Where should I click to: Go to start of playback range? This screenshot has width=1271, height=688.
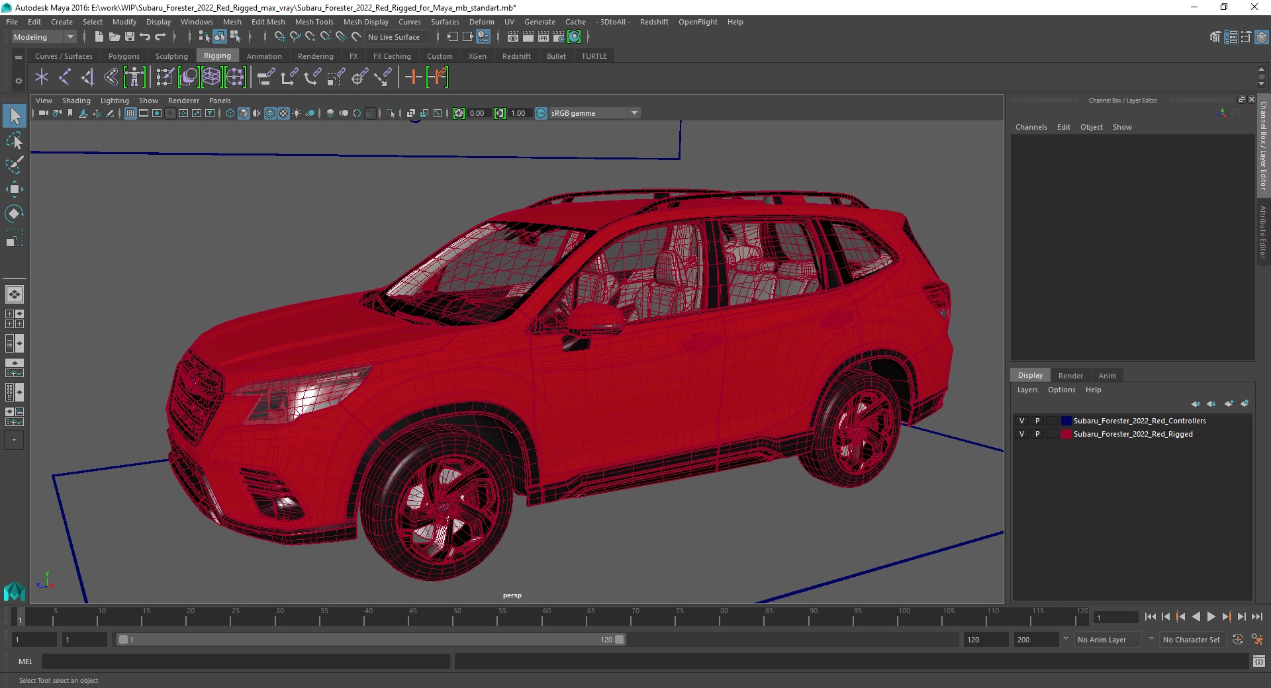click(x=1151, y=617)
